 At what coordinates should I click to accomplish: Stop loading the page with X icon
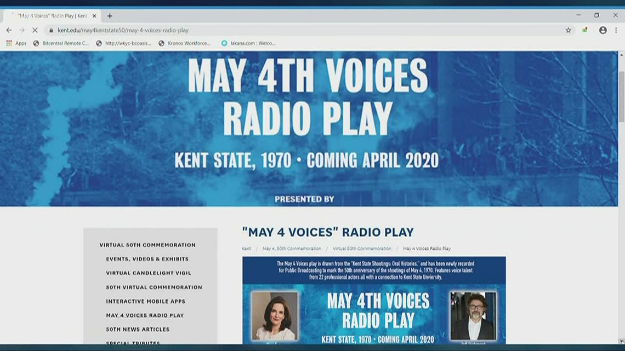35,30
